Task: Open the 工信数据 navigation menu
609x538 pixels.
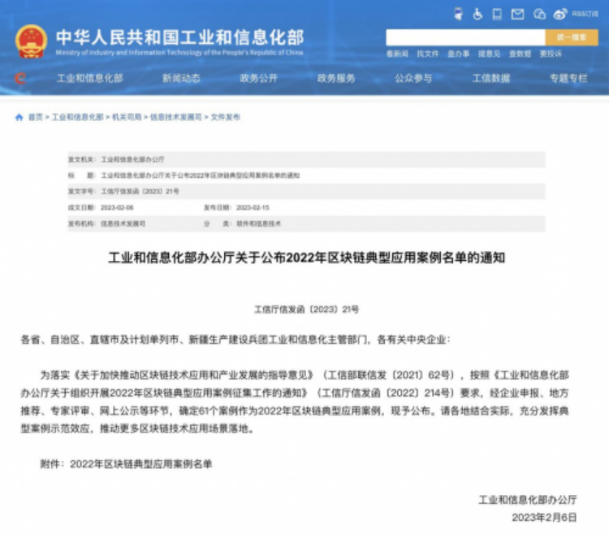Action: pyautogui.click(x=491, y=78)
